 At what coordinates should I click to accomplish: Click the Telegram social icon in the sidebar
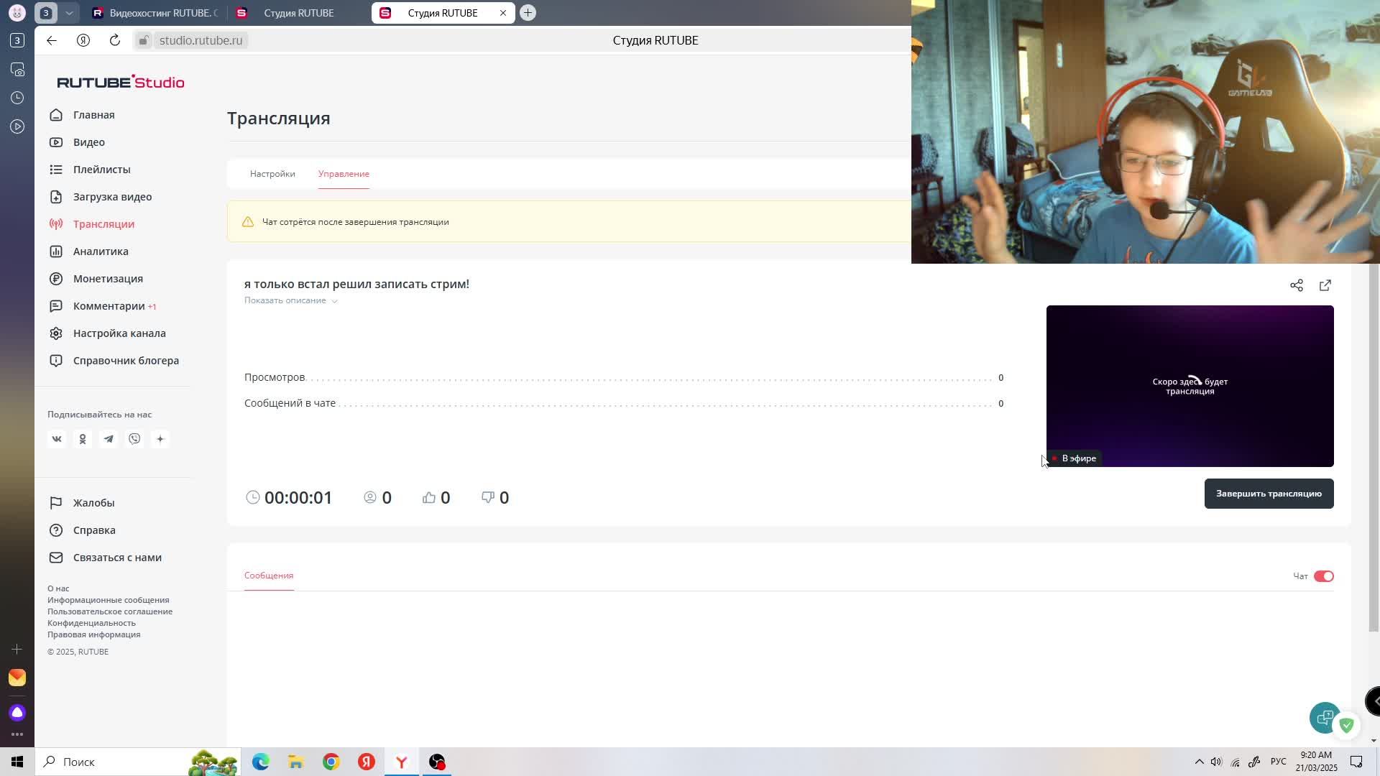tap(109, 439)
